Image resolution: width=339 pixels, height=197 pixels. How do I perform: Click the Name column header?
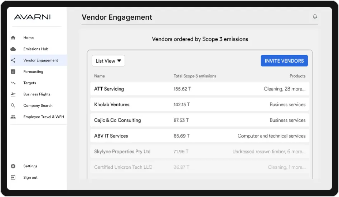(100, 76)
